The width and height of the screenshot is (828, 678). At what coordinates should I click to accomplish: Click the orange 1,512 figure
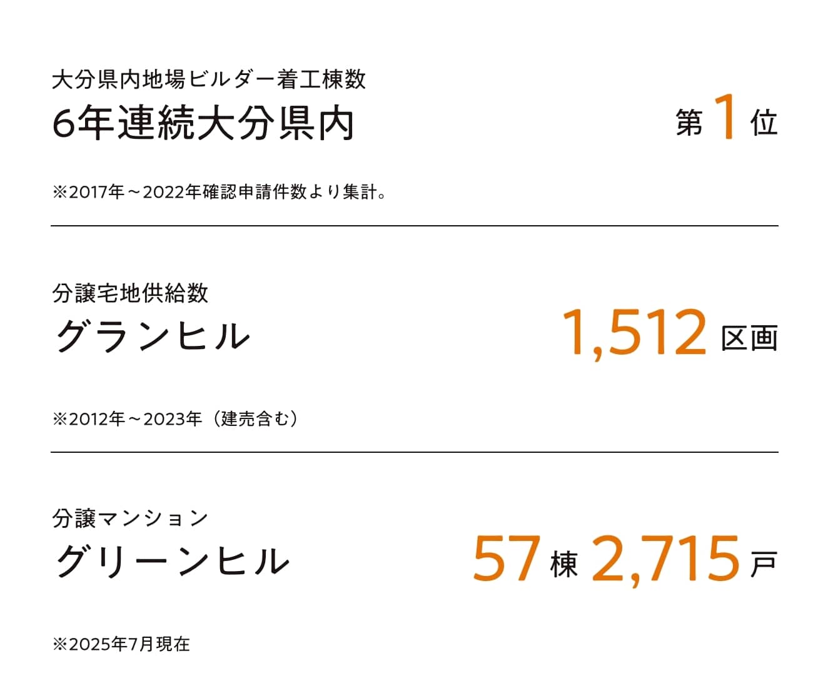(x=634, y=333)
